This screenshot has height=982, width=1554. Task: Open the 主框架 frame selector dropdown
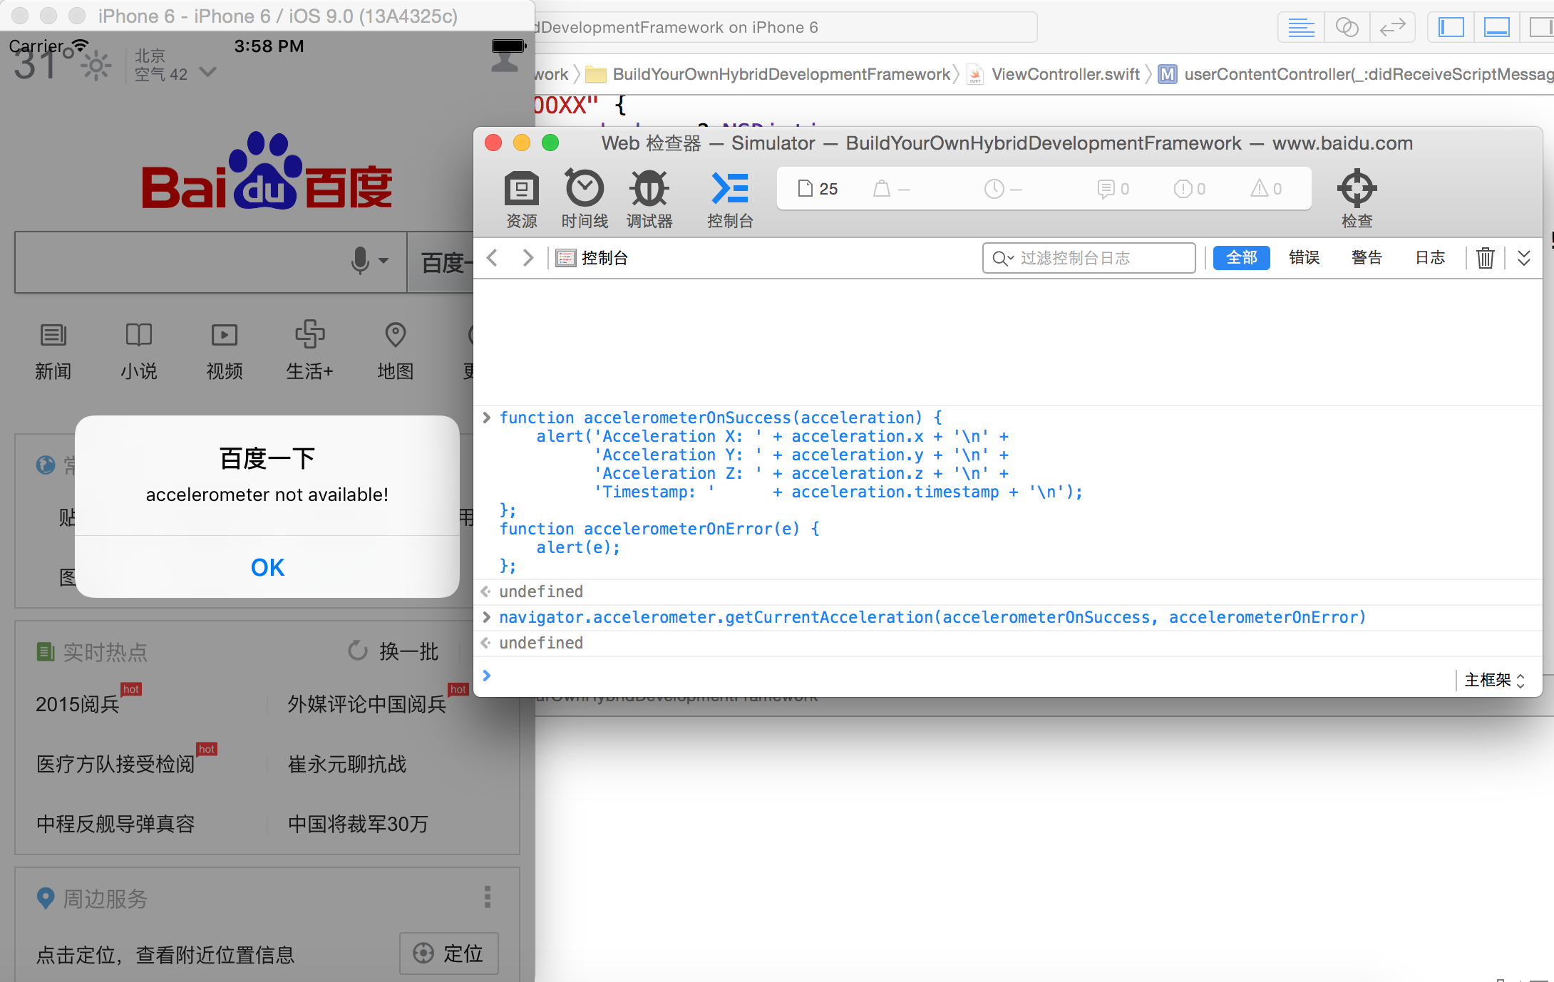tap(1495, 680)
